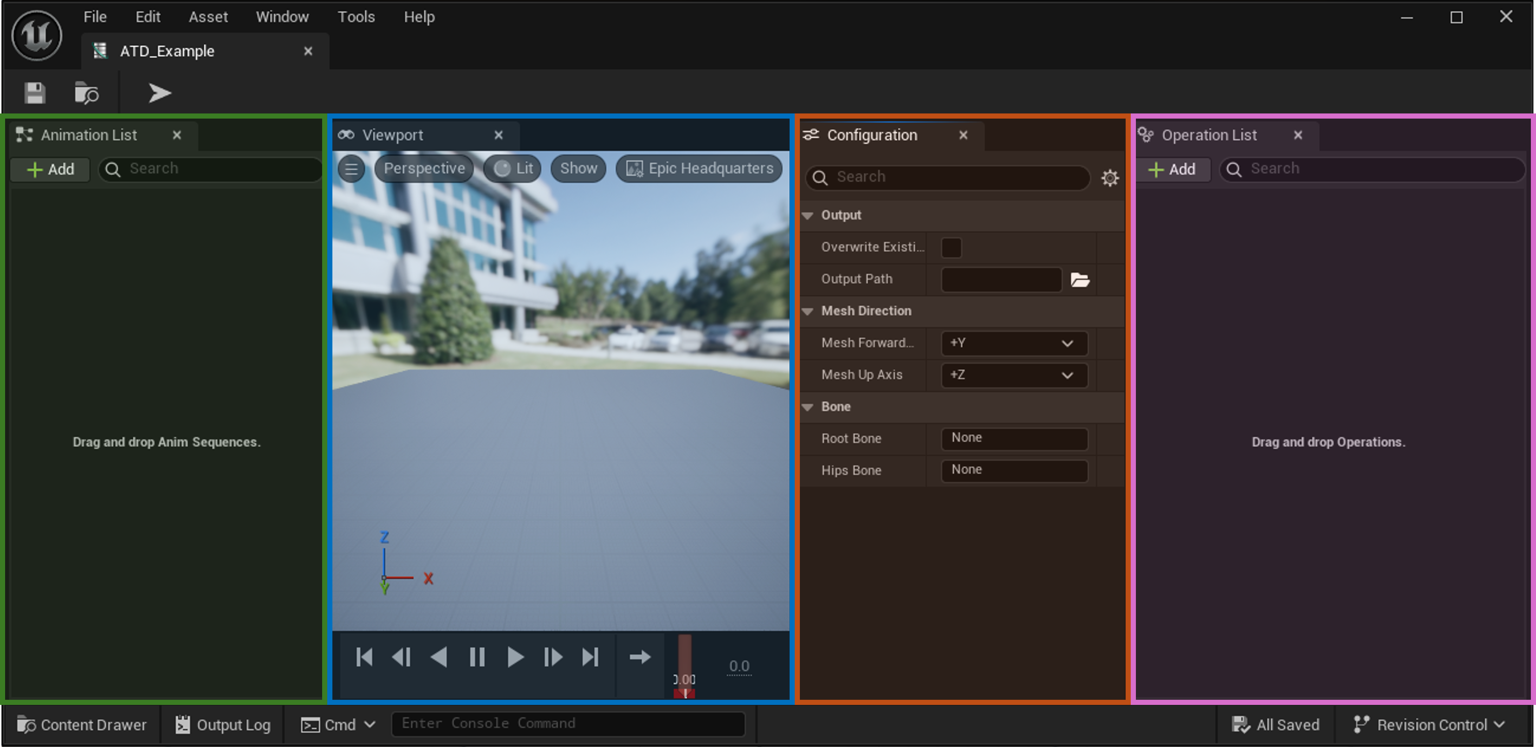Open the viewport hamburger options menu
Screen dimensions: 1536x747
[351, 169]
